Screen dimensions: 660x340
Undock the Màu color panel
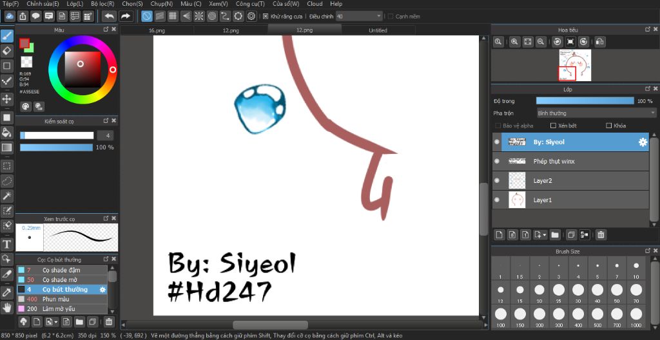pos(106,30)
